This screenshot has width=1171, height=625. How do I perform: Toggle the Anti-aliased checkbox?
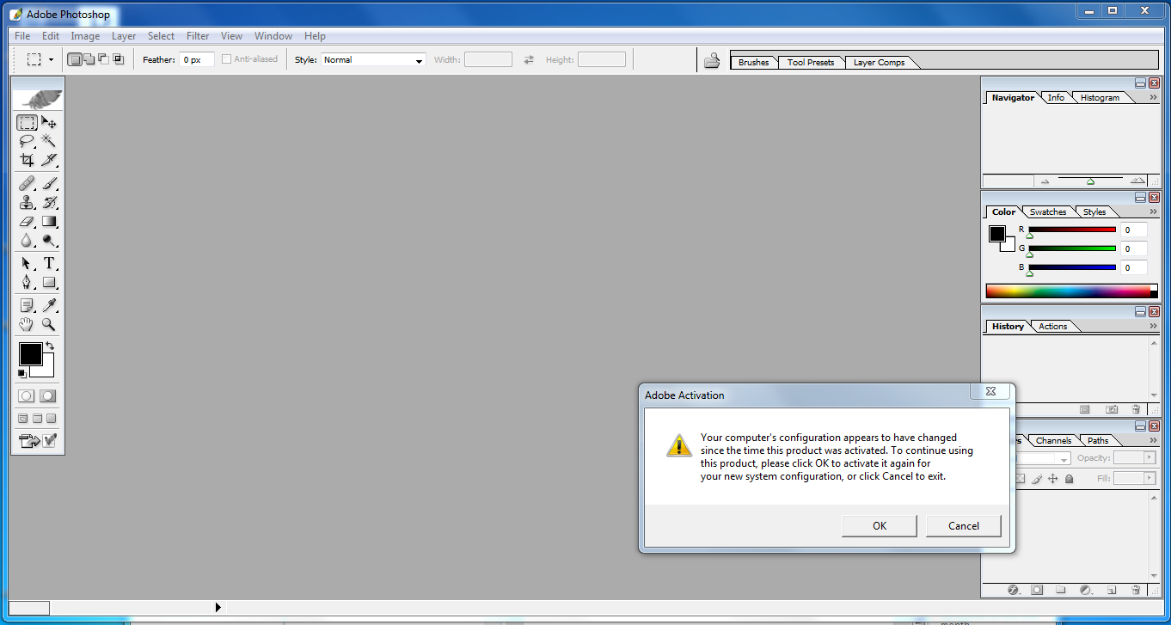click(x=227, y=59)
